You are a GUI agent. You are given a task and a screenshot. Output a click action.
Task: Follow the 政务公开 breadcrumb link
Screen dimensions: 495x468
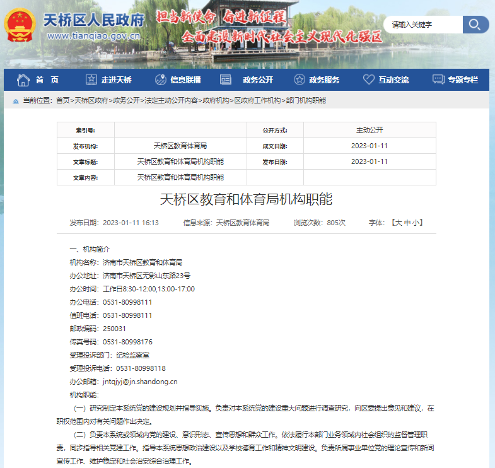(126, 100)
